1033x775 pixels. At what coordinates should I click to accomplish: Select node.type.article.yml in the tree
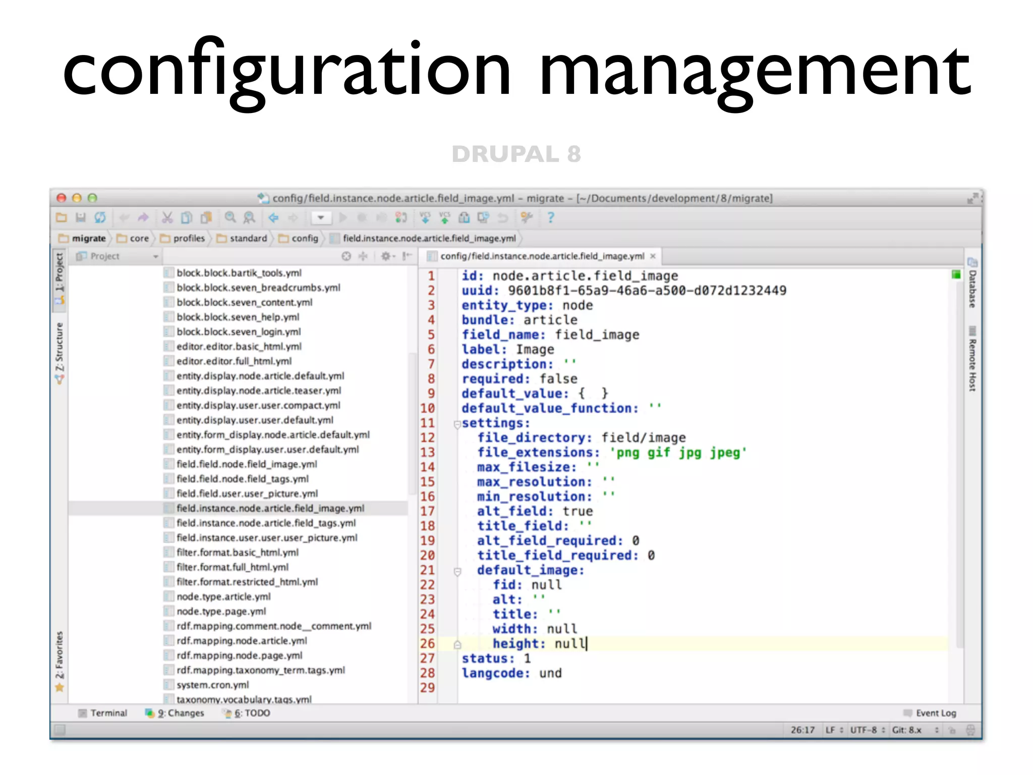coord(223,596)
